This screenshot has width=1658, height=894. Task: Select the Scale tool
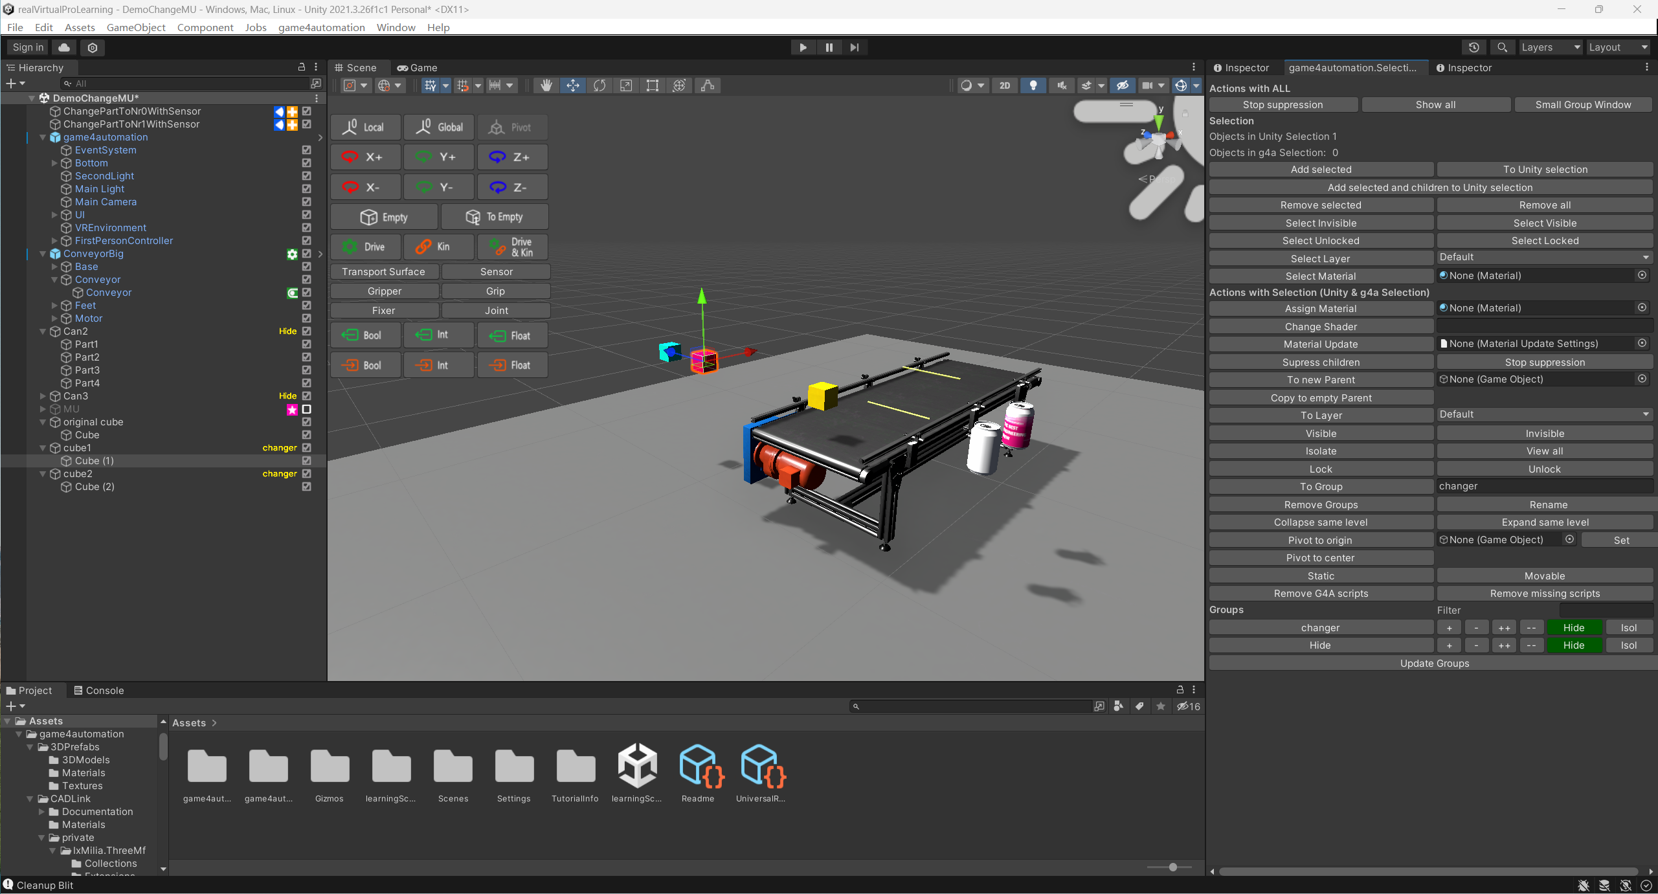tap(626, 85)
